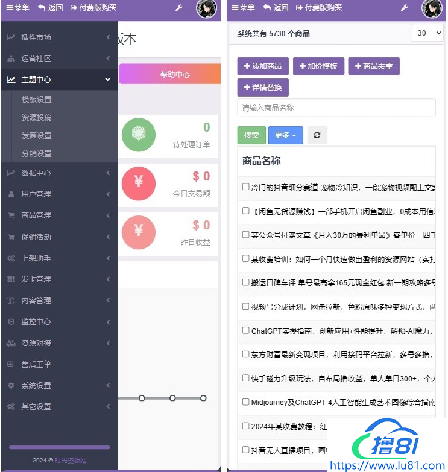448x472 pixels.
Task: Click the 请输入商品名称 search field
Action: [336, 108]
